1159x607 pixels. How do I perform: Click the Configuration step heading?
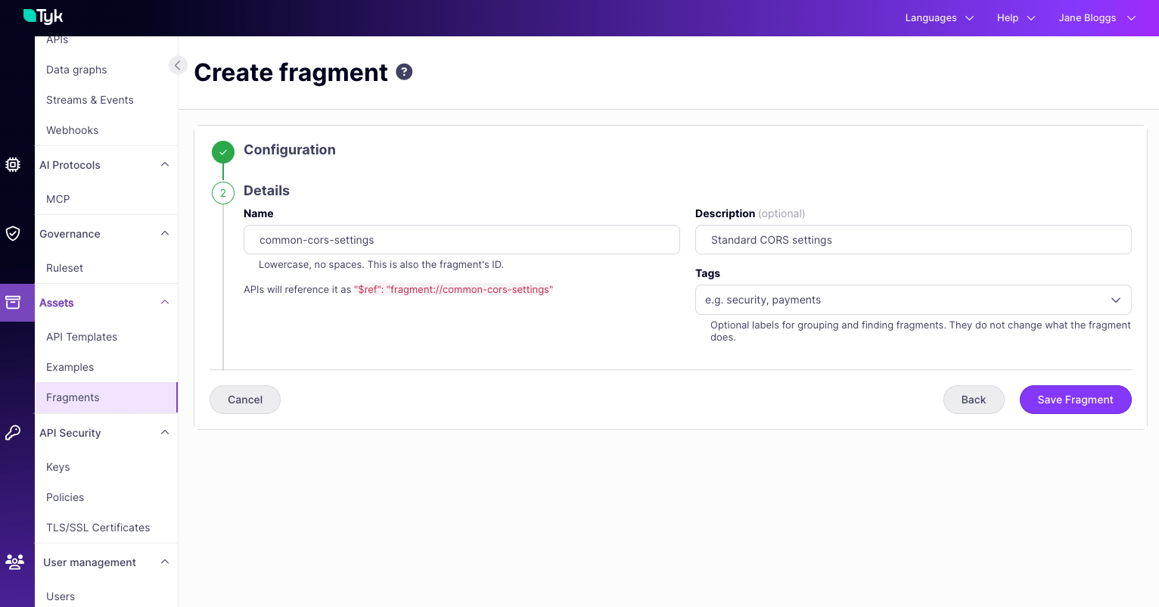tap(290, 150)
